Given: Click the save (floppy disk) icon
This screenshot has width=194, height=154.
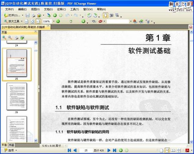Looking at the screenshot, I should click(x=27, y=15).
